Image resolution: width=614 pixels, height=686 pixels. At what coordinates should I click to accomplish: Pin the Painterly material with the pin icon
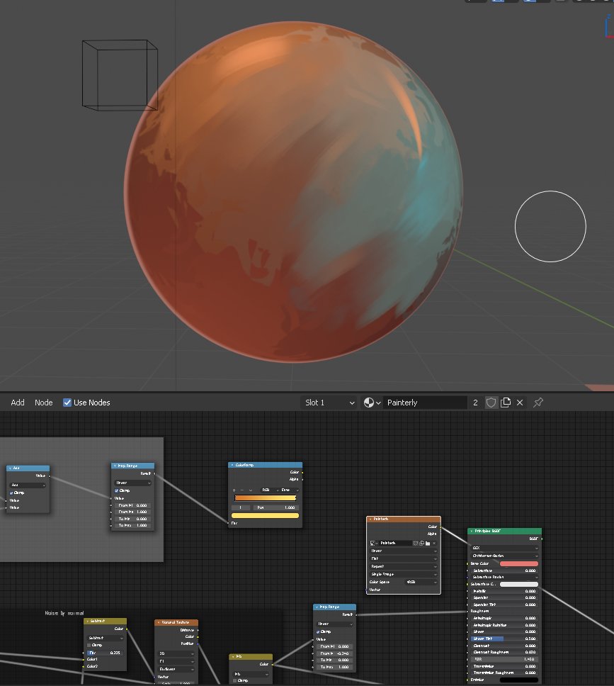[537, 403]
